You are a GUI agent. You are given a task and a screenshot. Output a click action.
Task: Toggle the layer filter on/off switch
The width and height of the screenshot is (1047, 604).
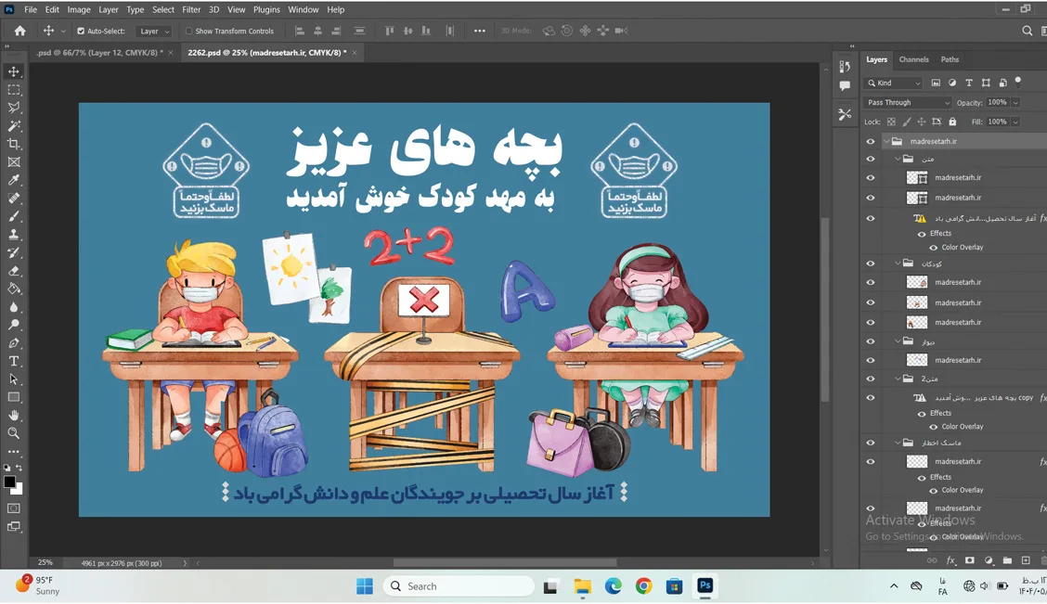pos(1018,82)
